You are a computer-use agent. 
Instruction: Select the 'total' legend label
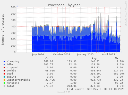(x=11, y=86)
